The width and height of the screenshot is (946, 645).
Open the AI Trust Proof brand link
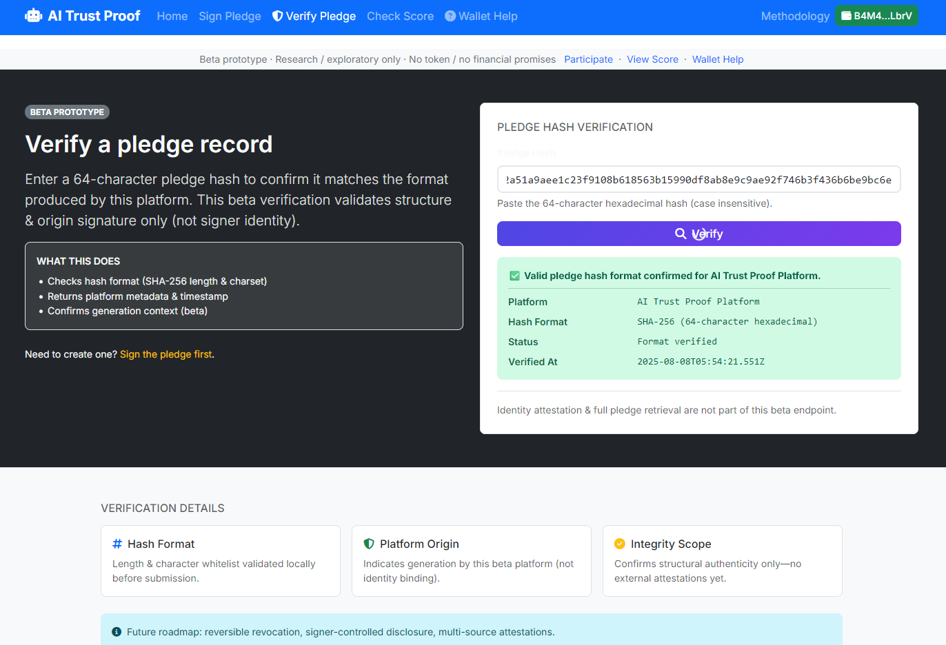(x=83, y=16)
